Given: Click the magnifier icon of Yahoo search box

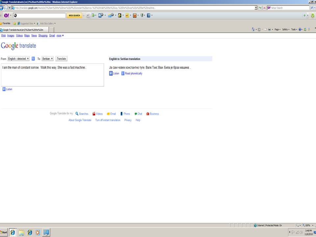Looking at the screenshot, I should point(312,8).
